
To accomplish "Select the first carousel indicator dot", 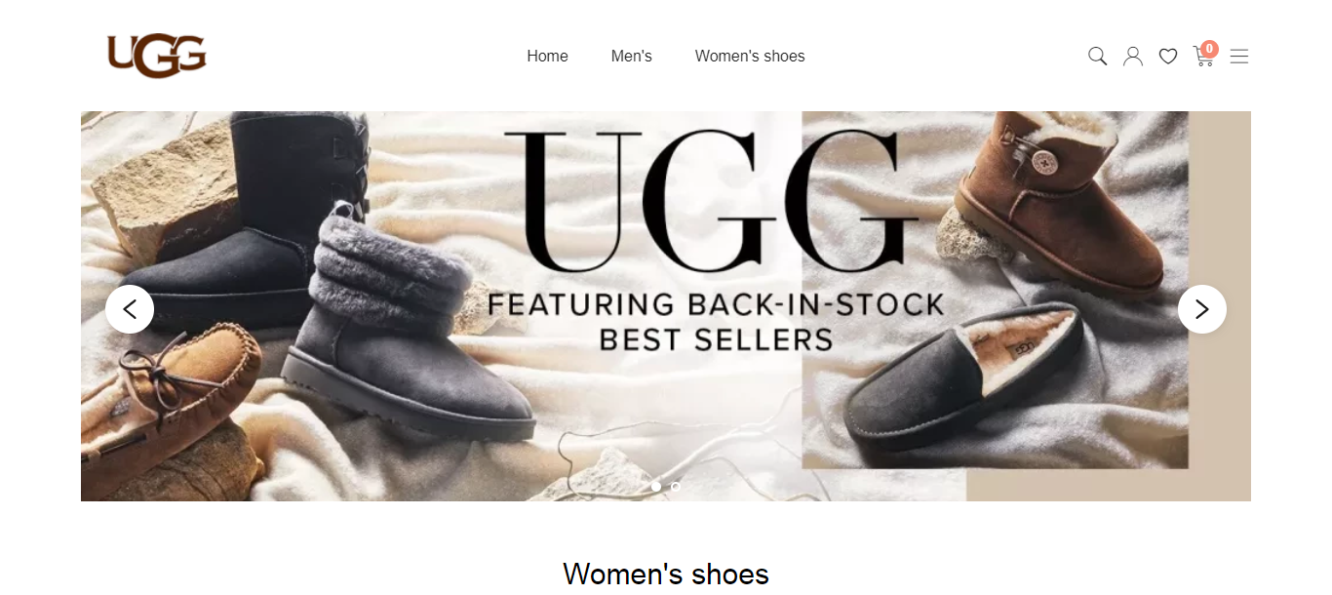I will (x=655, y=486).
